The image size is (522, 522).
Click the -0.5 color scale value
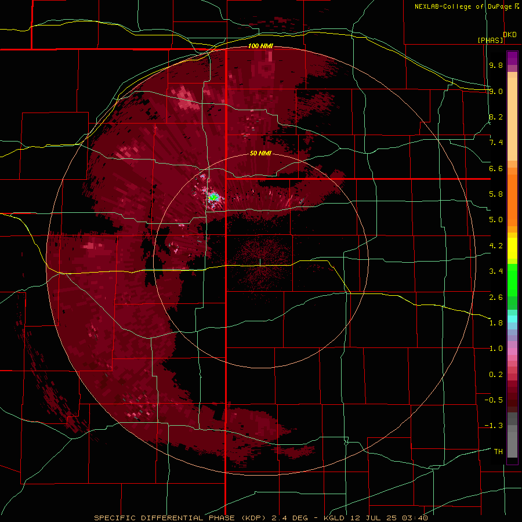click(494, 400)
